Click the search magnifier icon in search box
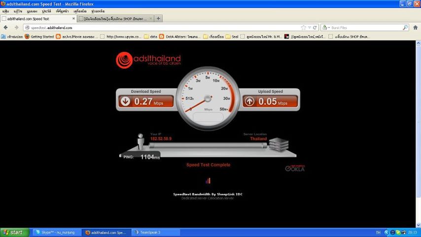Viewport: 421px width, 237px height. [x=405, y=28]
